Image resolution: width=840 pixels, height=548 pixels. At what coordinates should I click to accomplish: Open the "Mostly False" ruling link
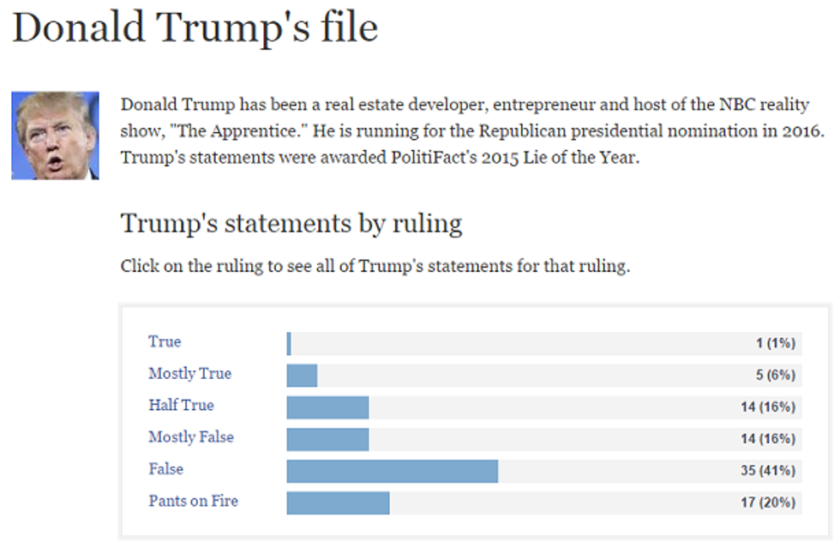point(190,437)
